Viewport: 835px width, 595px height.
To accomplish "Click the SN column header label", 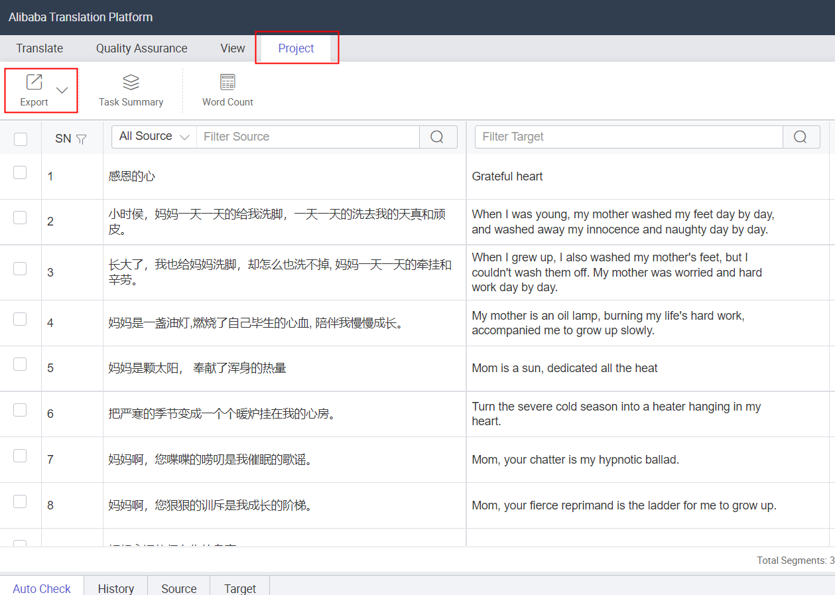I will point(63,139).
